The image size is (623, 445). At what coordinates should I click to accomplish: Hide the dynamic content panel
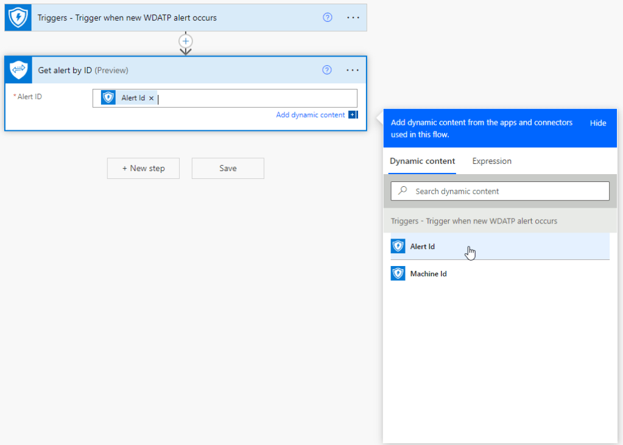[x=597, y=123]
